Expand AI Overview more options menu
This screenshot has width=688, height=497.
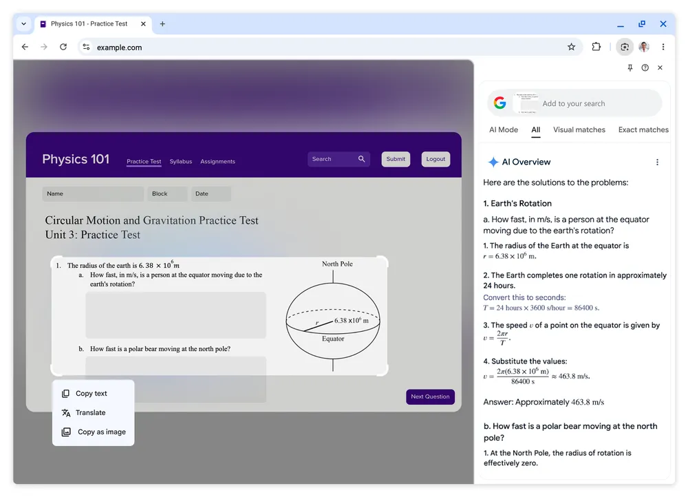(657, 162)
